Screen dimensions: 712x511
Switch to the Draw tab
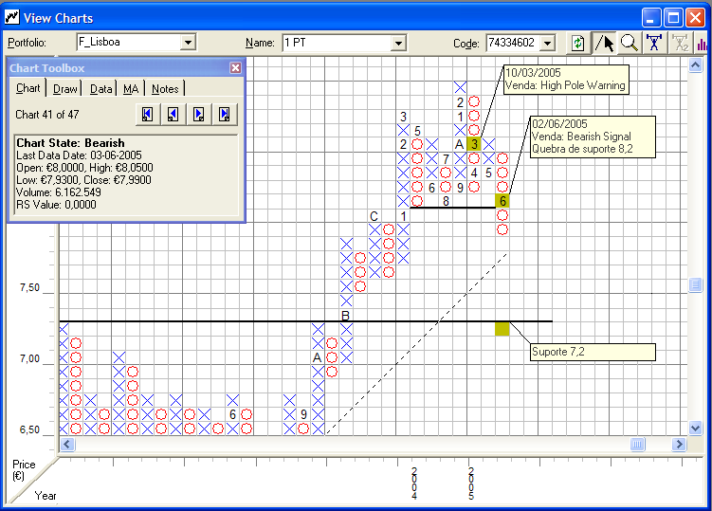[x=65, y=89]
